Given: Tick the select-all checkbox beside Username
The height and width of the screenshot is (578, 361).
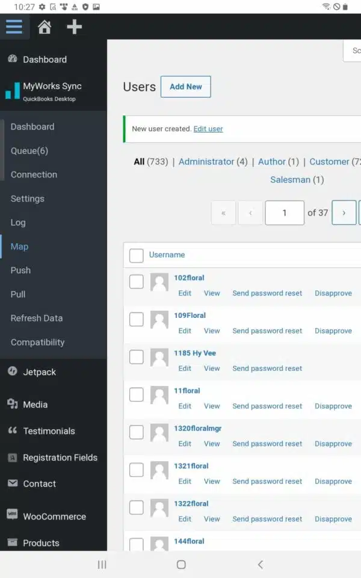Looking at the screenshot, I should pos(137,255).
